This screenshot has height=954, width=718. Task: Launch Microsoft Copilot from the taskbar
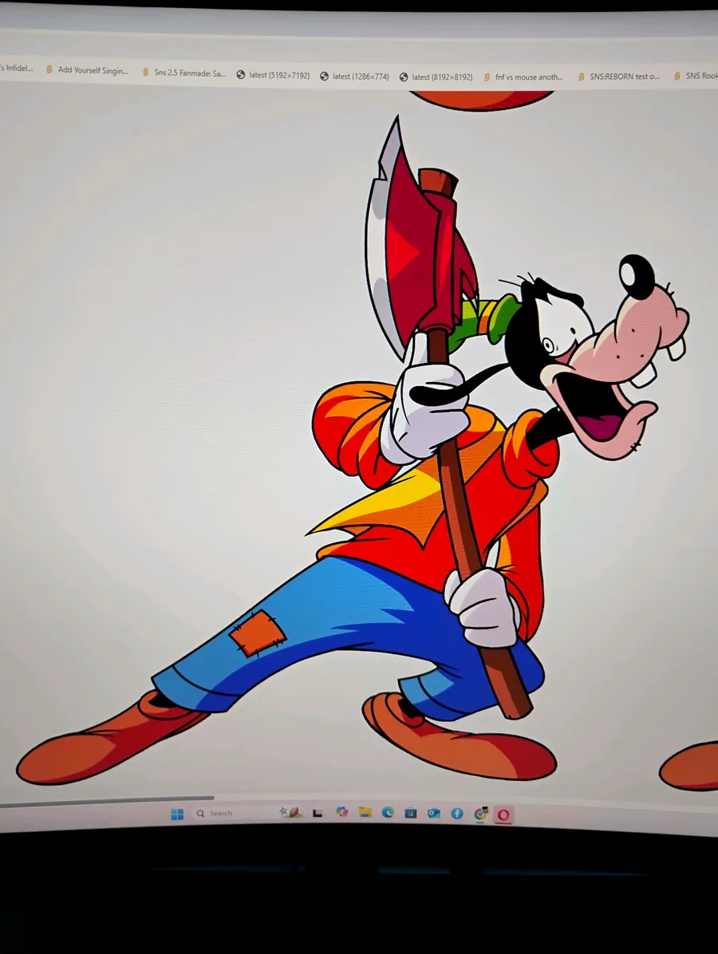click(341, 812)
